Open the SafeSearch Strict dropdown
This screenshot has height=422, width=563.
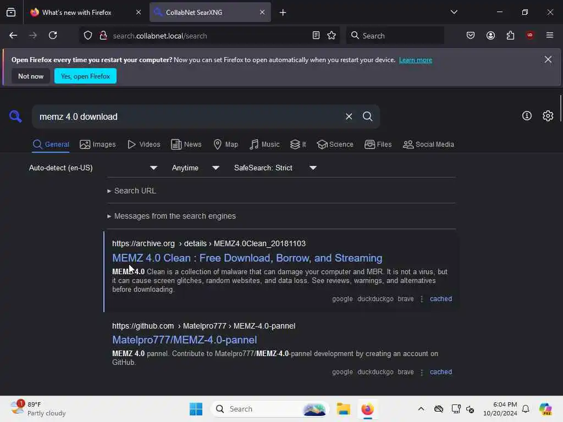[x=275, y=168]
